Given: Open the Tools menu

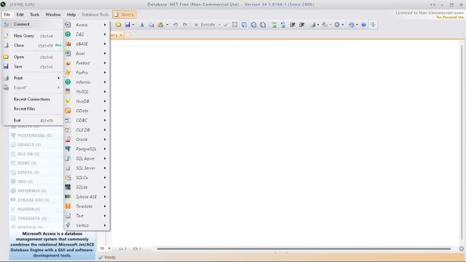Looking at the screenshot, I should tap(34, 14).
